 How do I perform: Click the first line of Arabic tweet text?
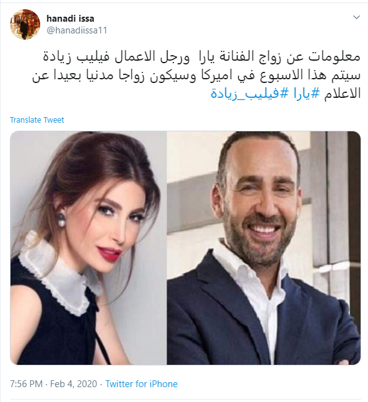tap(202, 56)
